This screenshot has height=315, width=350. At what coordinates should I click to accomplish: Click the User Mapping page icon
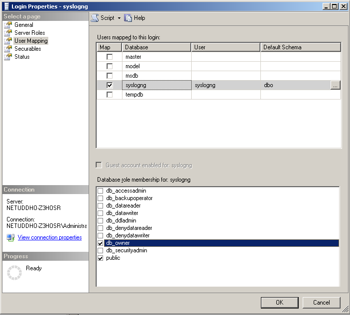pyautogui.click(x=8, y=41)
